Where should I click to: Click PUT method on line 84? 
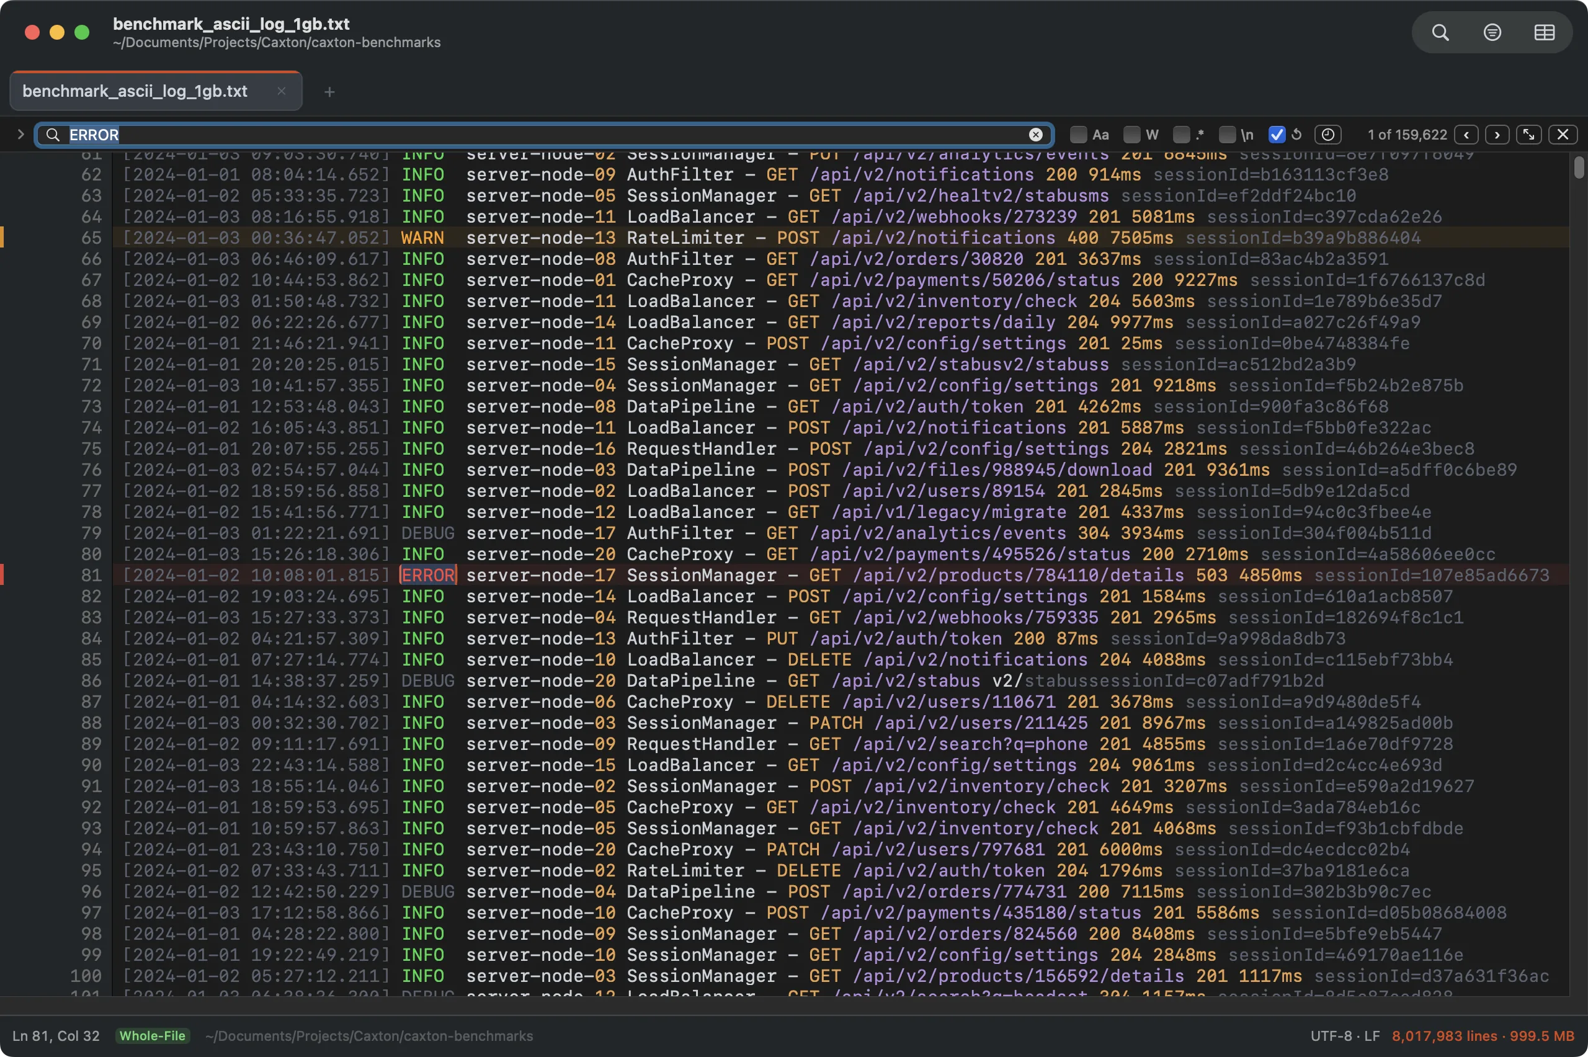(782, 638)
